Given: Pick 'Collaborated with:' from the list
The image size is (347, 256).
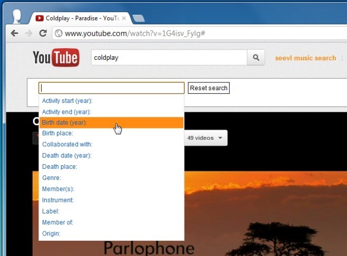Looking at the screenshot, I should coord(111,144).
